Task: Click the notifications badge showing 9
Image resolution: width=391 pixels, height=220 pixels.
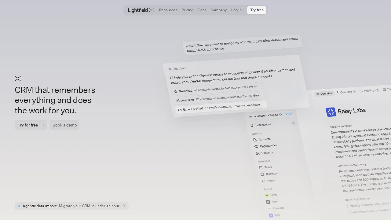Action: [x=293, y=123]
